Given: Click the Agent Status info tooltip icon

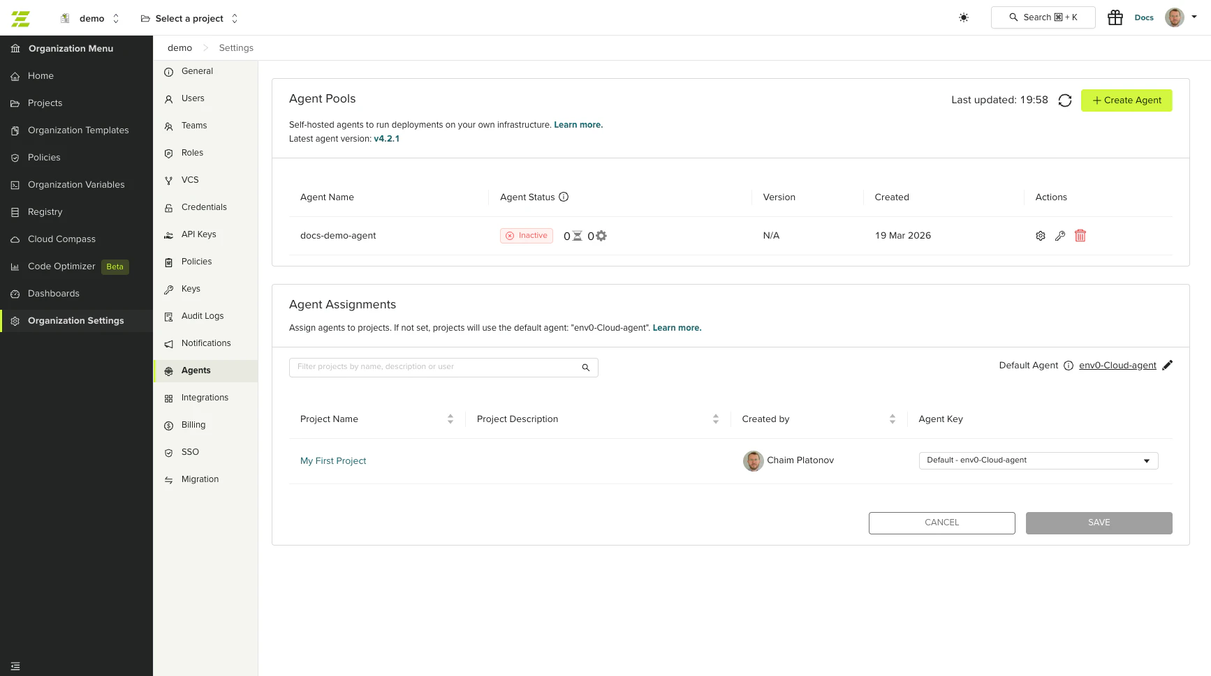Looking at the screenshot, I should [563, 197].
